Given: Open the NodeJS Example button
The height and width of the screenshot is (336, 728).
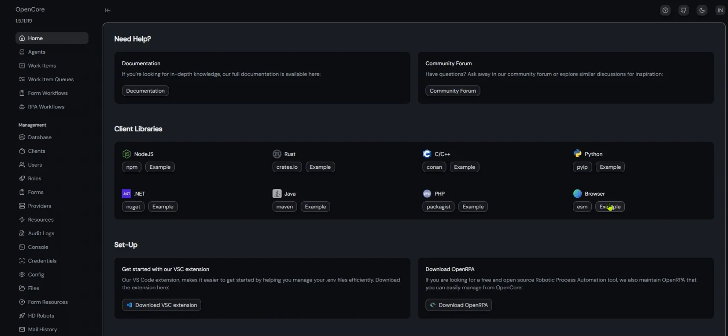Looking at the screenshot, I should pos(160,167).
